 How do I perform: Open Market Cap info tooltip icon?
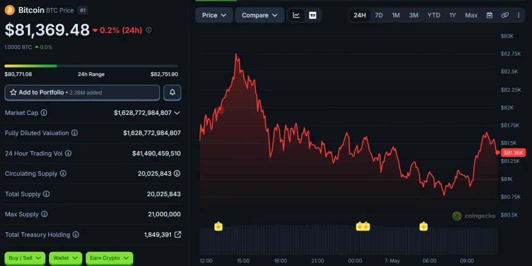pyautogui.click(x=44, y=113)
